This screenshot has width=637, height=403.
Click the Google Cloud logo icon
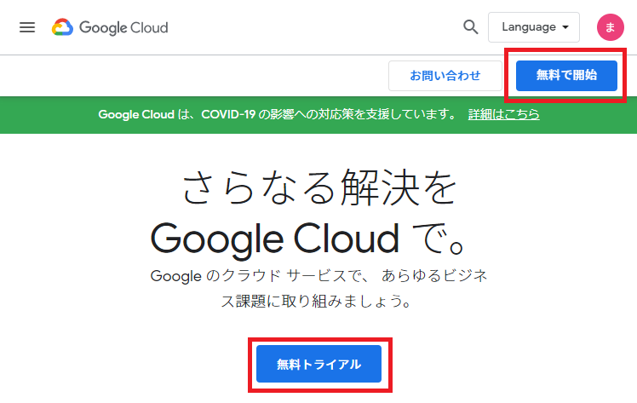tap(62, 27)
